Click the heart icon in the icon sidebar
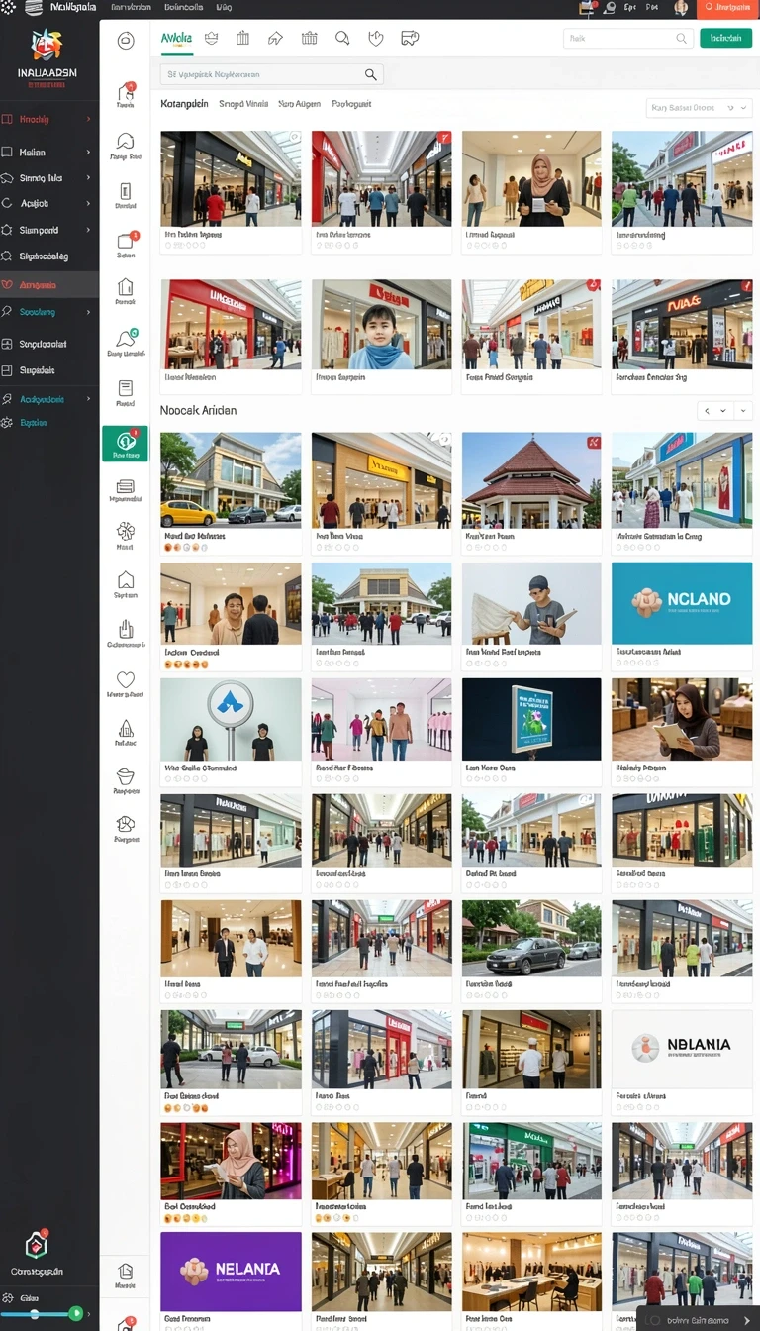Screen dimensions: 760x1331 [126, 679]
